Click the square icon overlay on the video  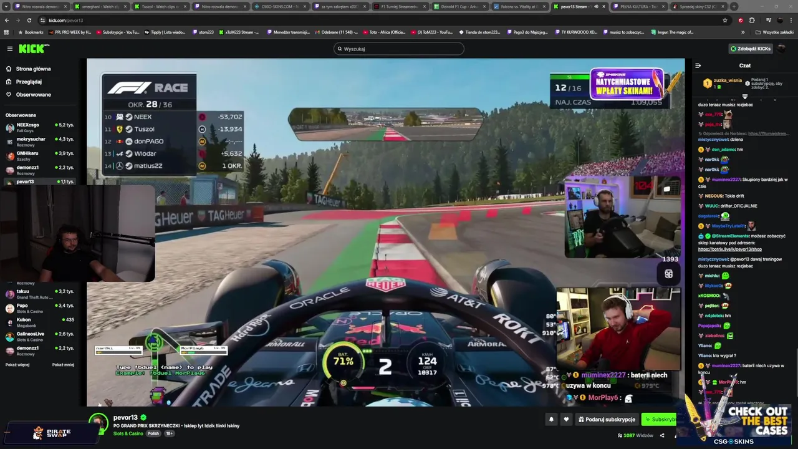(668, 274)
